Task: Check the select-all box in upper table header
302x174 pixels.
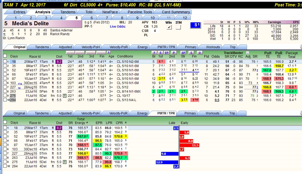Action: pyautogui.click(x=5, y=56)
